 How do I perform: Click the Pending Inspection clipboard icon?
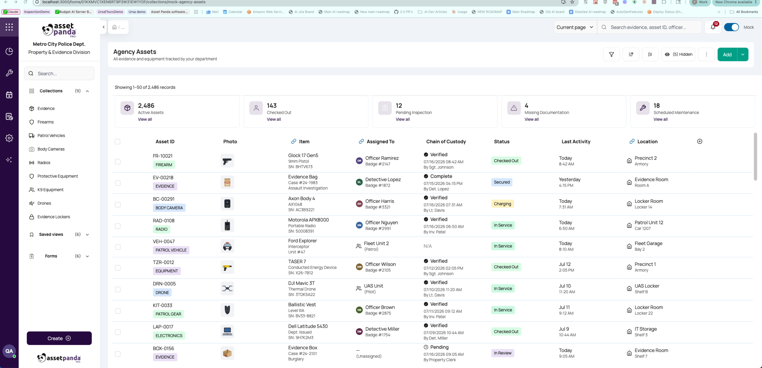(385, 108)
